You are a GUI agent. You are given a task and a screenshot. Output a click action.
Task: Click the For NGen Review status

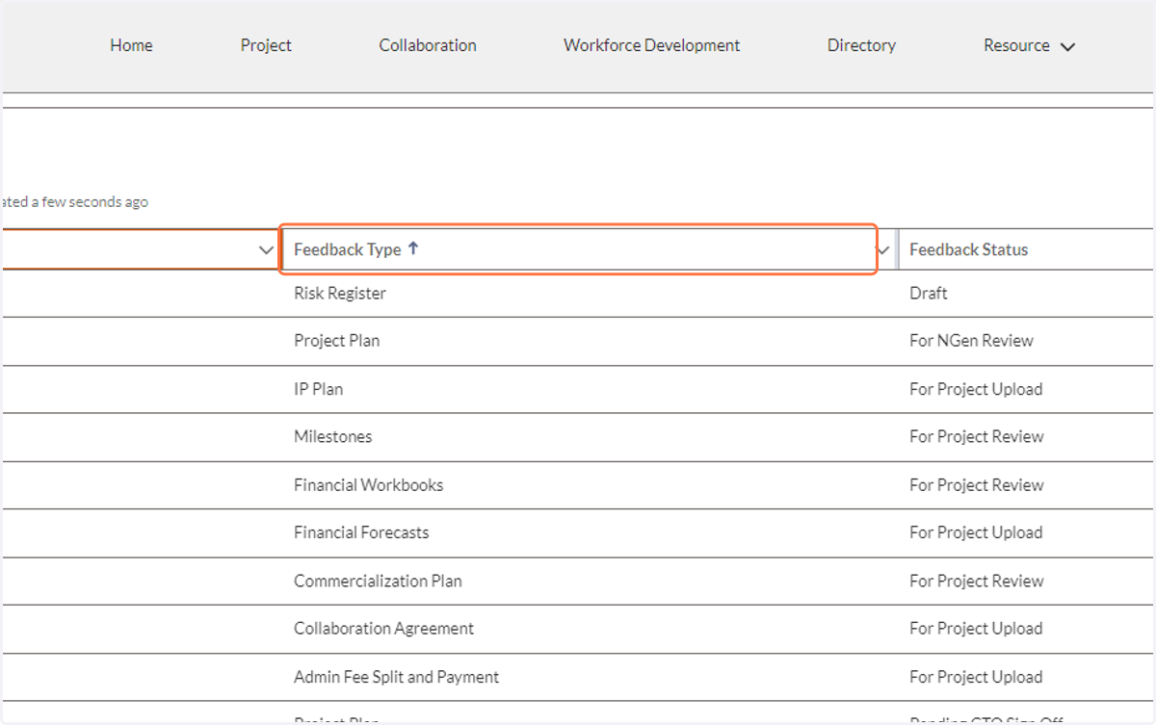click(971, 341)
